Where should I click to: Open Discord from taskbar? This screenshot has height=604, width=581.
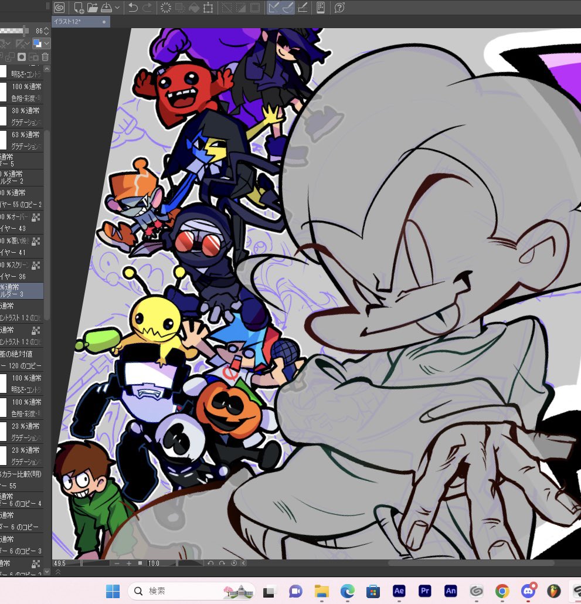click(x=528, y=591)
